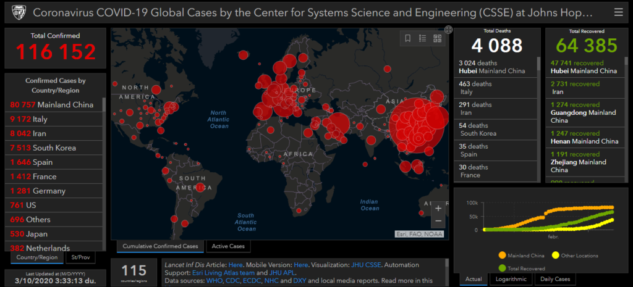Viewport: 633px width, 287px height.
Task: Open the Mobile Version Here link
Action: (x=301, y=265)
